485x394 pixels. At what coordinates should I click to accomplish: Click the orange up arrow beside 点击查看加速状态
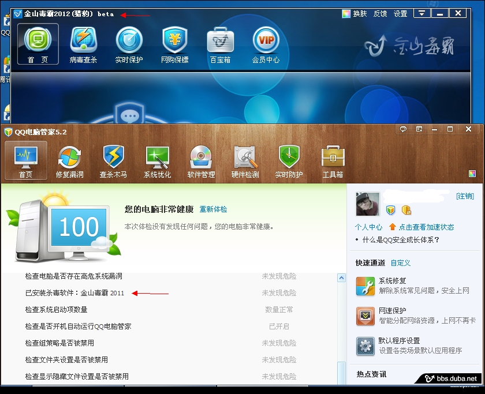[x=393, y=227]
